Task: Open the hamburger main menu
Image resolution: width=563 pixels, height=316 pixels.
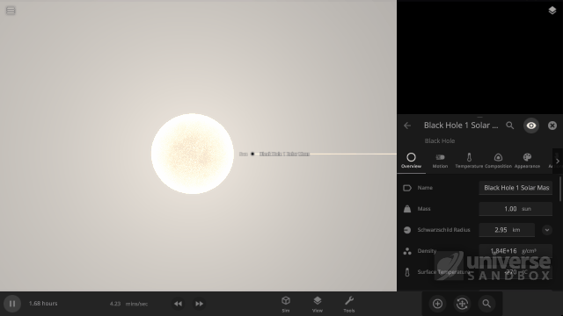Action: point(11,11)
